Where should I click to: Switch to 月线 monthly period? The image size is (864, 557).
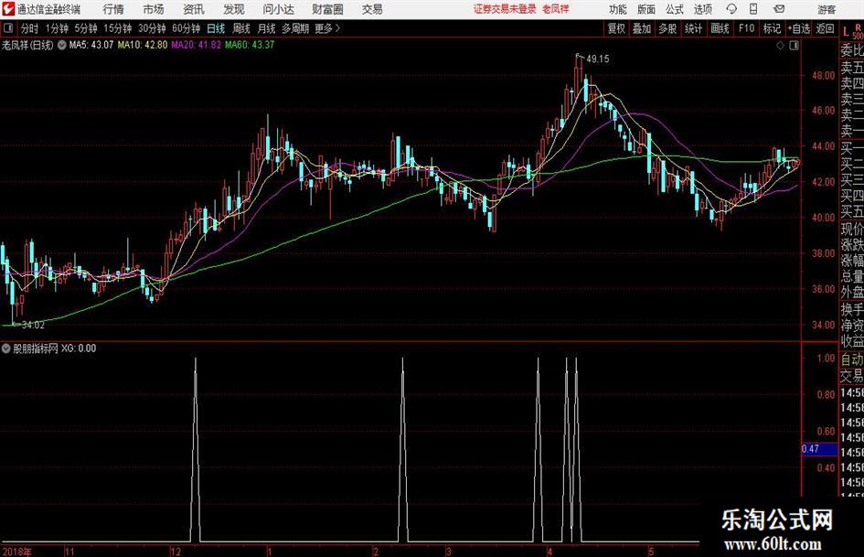coord(266,28)
